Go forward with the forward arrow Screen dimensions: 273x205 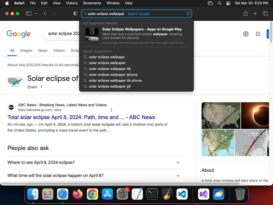54,14
